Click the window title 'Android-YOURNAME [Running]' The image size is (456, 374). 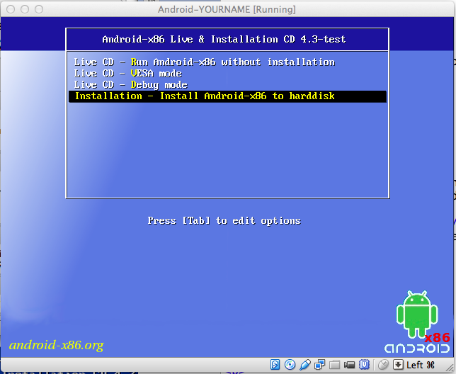coord(227,9)
